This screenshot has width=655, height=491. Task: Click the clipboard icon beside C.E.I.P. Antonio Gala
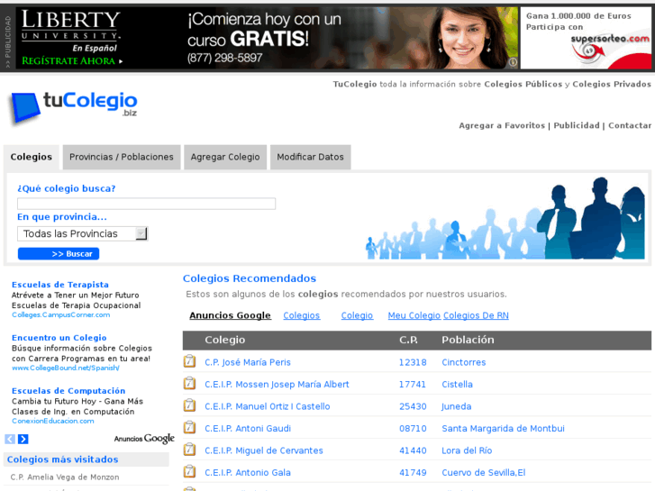tap(189, 472)
